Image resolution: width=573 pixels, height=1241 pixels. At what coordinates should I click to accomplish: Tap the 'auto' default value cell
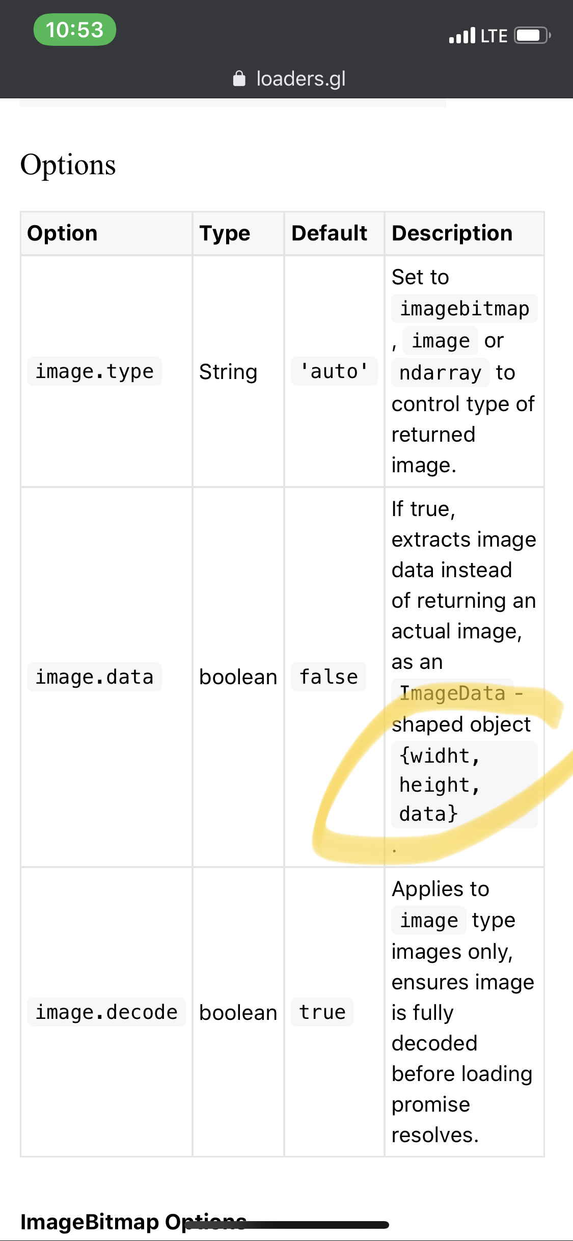(x=334, y=371)
